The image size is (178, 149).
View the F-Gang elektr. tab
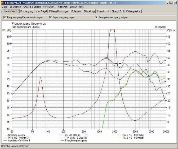[x=133, y=11]
